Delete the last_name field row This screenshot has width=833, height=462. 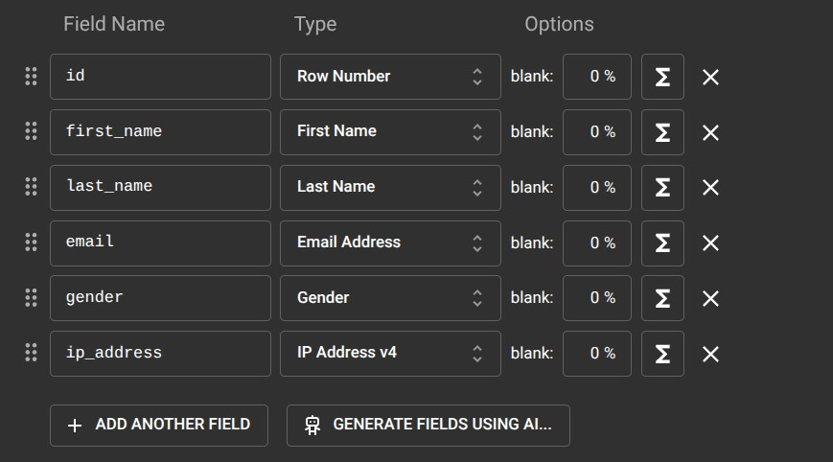(710, 188)
